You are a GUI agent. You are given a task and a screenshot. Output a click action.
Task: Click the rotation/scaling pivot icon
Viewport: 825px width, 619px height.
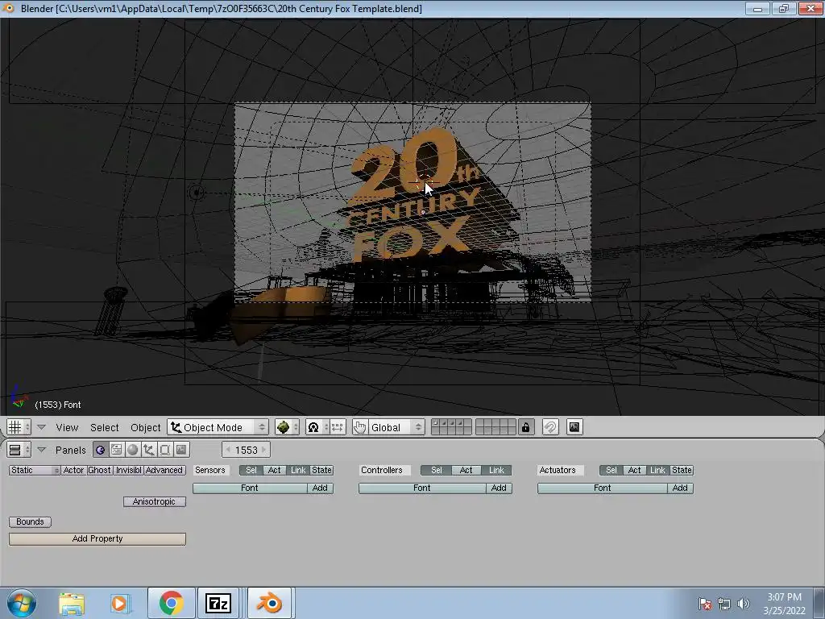[317, 427]
